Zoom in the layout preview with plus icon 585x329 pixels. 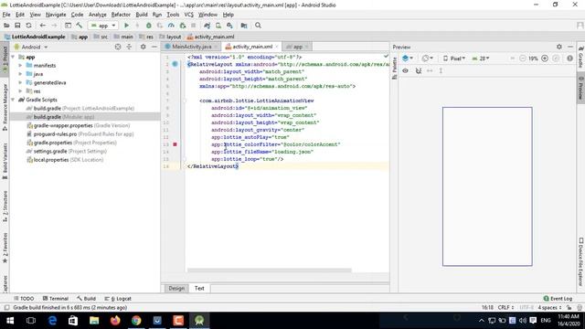(x=545, y=58)
